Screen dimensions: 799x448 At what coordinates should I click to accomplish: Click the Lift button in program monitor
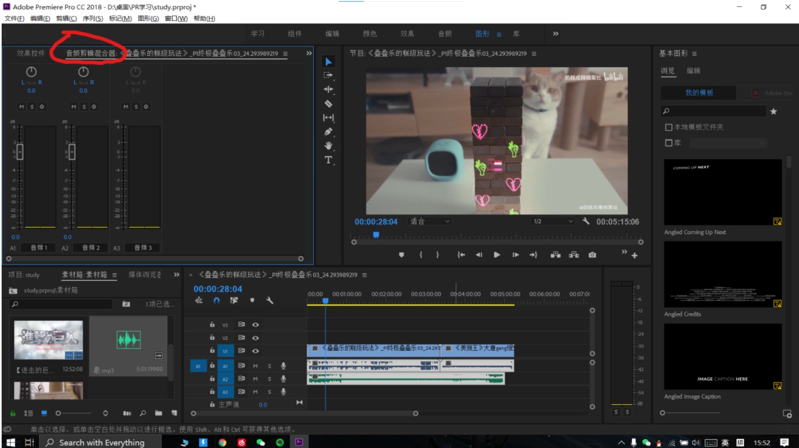tap(556, 255)
